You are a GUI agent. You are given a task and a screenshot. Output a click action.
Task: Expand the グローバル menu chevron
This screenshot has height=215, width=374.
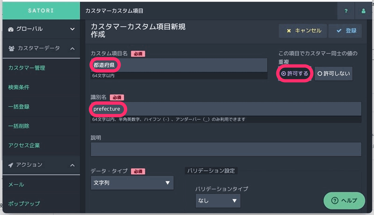pos(72,29)
